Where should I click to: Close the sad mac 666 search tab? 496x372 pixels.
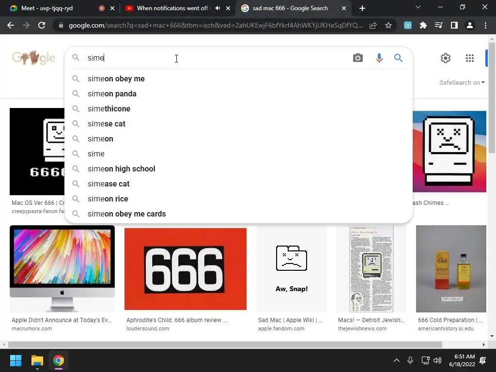[x=344, y=8]
